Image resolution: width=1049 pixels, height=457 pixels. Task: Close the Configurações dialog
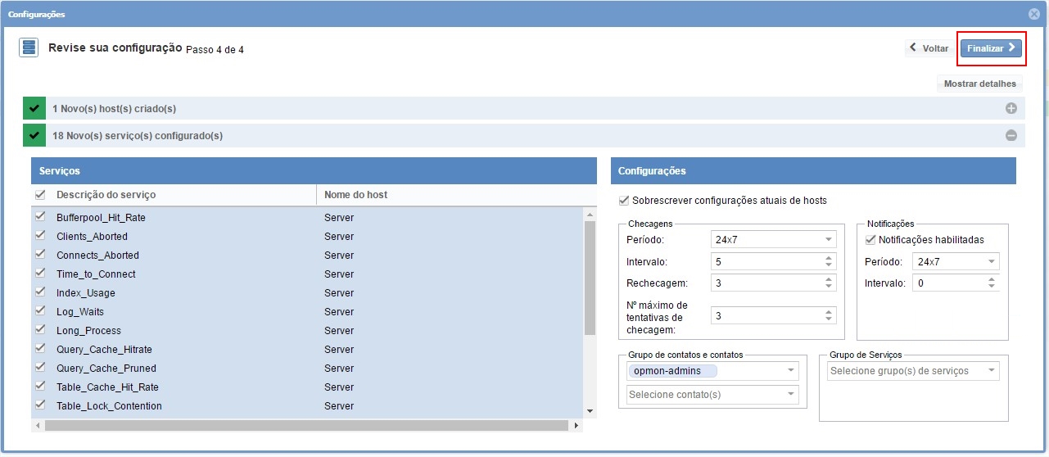tap(1034, 14)
